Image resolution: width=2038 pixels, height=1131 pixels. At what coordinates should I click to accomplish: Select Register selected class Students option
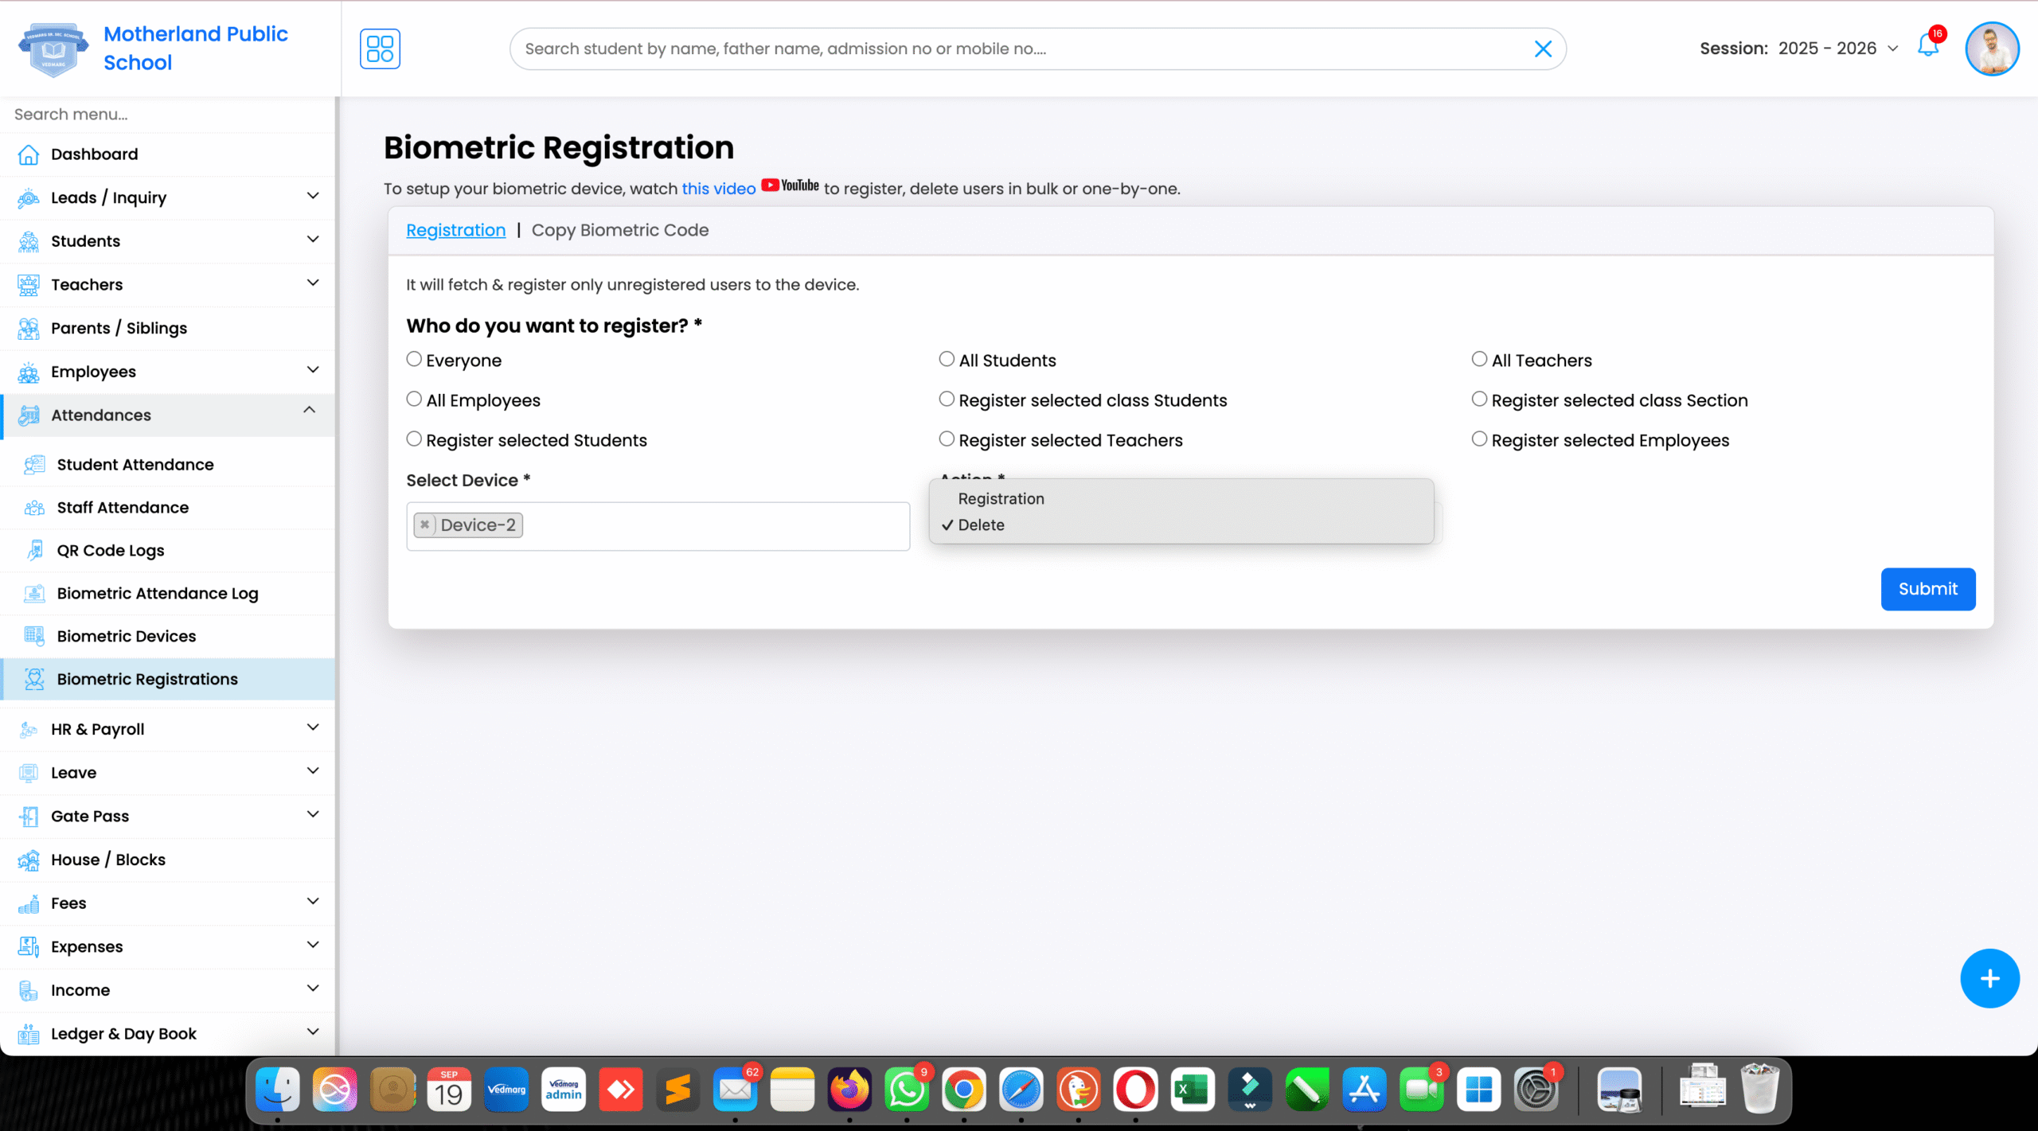[x=947, y=400]
